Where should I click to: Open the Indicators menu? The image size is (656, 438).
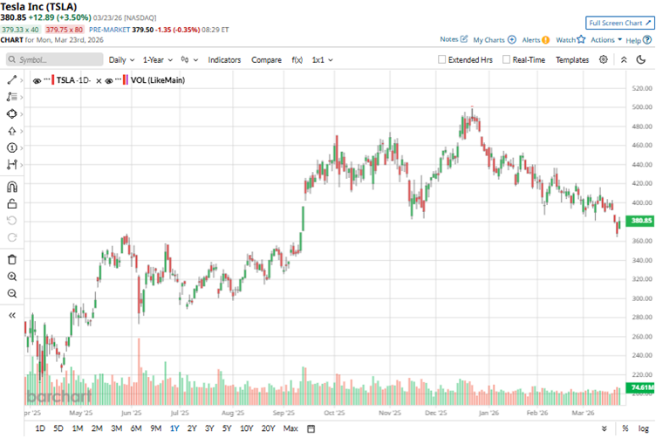[x=224, y=60]
